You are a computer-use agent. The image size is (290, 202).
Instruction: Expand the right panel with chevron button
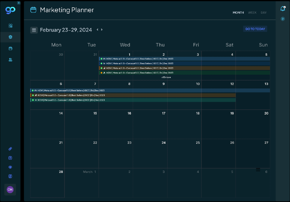[x=283, y=19]
